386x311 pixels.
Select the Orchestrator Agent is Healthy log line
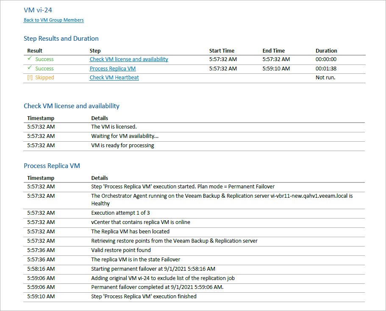pos(222,199)
